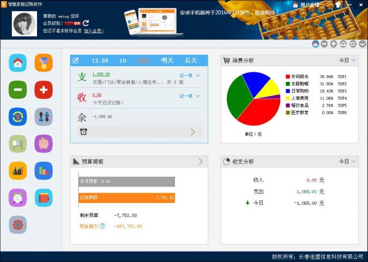Open the pink piggy bank savings icon
This screenshot has width=368, height=262.
click(x=44, y=144)
